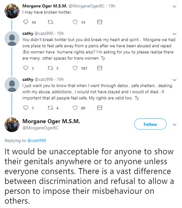Open chevron menu beside the Follow button
Viewport: 182px width, 208px height.
click(175, 125)
